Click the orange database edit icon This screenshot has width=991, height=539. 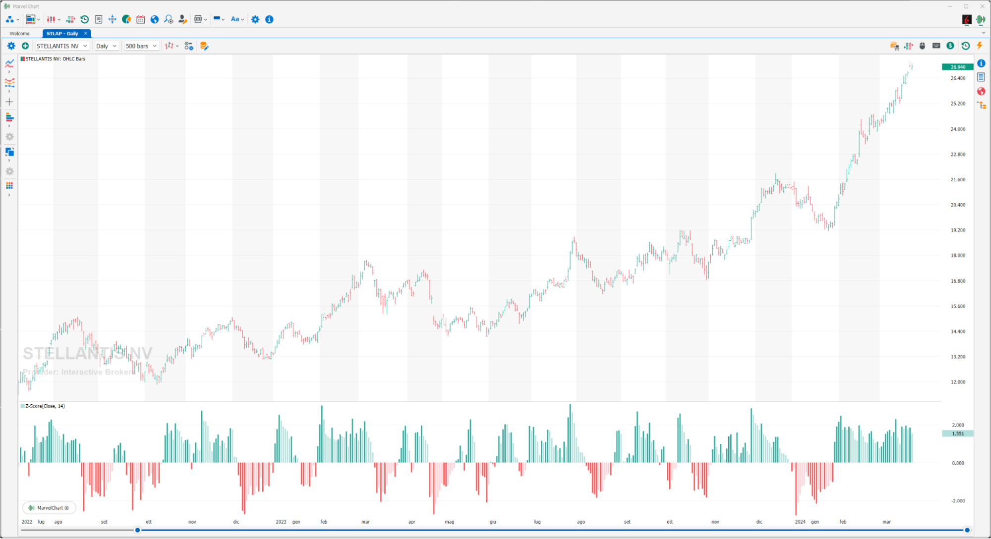204,46
